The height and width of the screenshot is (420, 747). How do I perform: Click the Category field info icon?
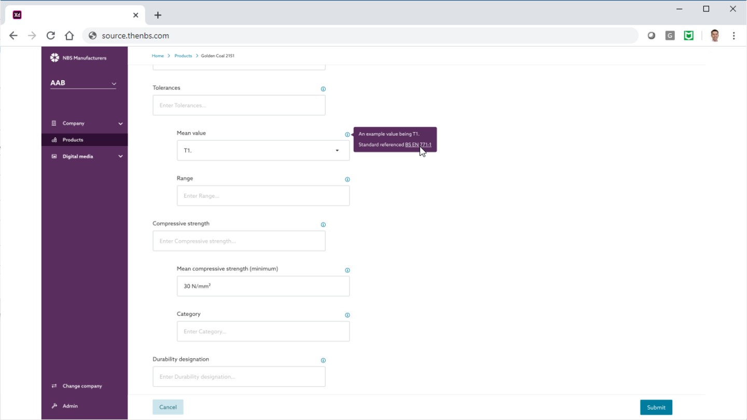[x=347, y=315]
